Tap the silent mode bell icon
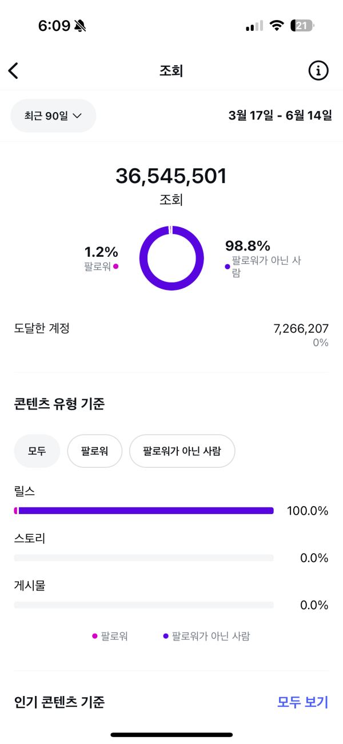The width and height of the screenshot is (343, 744). [80, 26]
